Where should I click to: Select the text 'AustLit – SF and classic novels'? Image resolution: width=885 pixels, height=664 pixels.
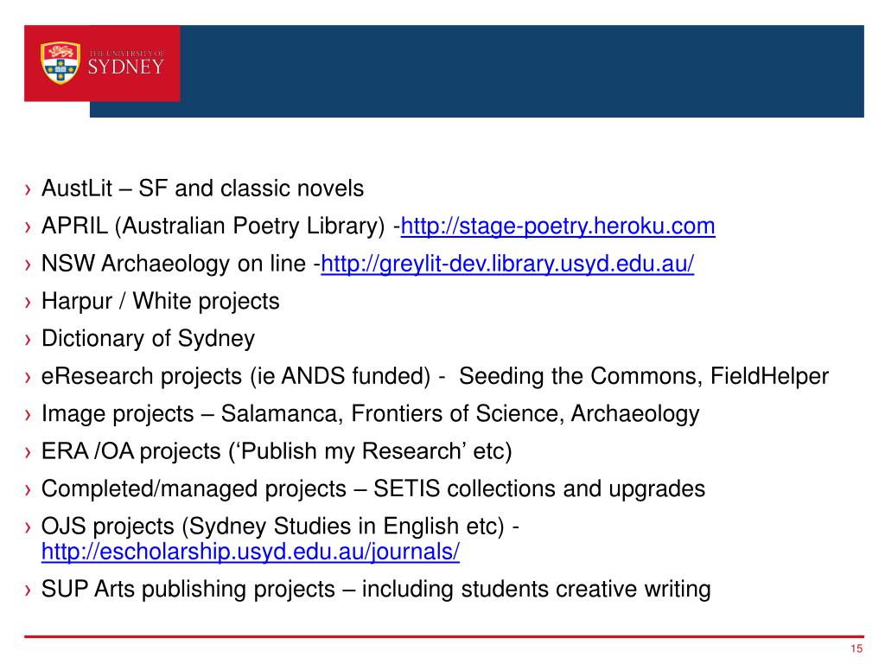202,188
